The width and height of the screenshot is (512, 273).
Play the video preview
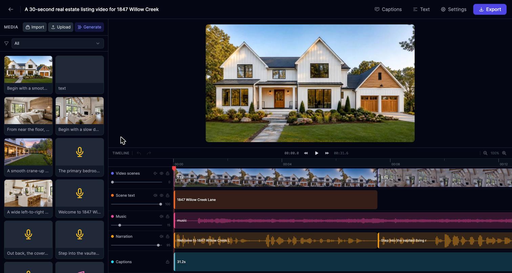click(317, 153)
